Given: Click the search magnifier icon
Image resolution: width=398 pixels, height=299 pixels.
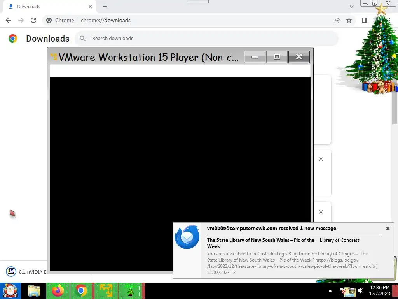Looking at the screenshot, I should pos(82,39).
